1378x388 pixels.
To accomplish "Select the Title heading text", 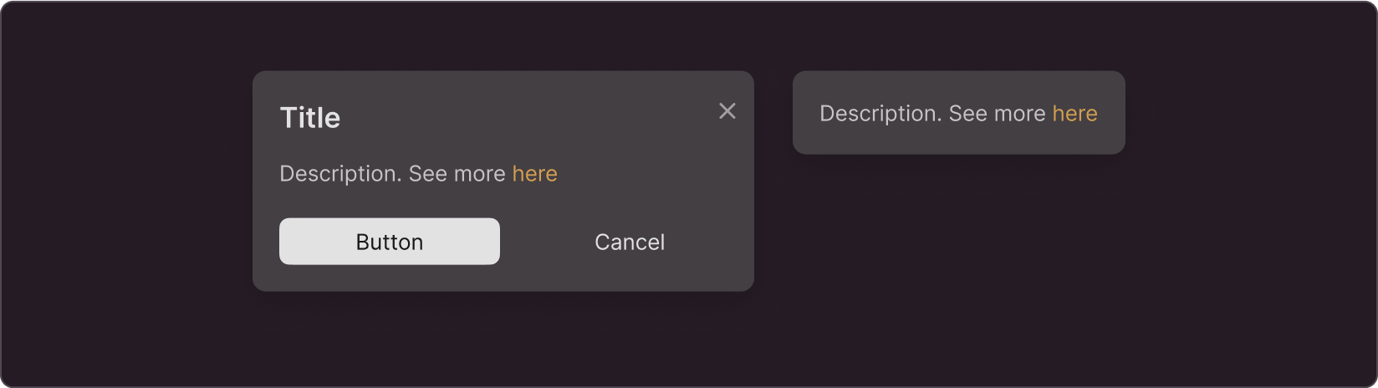I will 310,118.
